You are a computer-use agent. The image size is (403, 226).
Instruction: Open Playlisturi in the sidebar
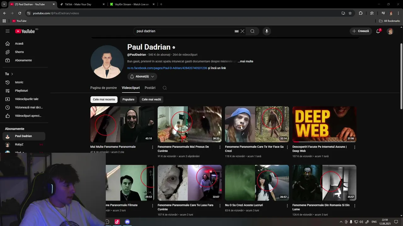[24, 91]
